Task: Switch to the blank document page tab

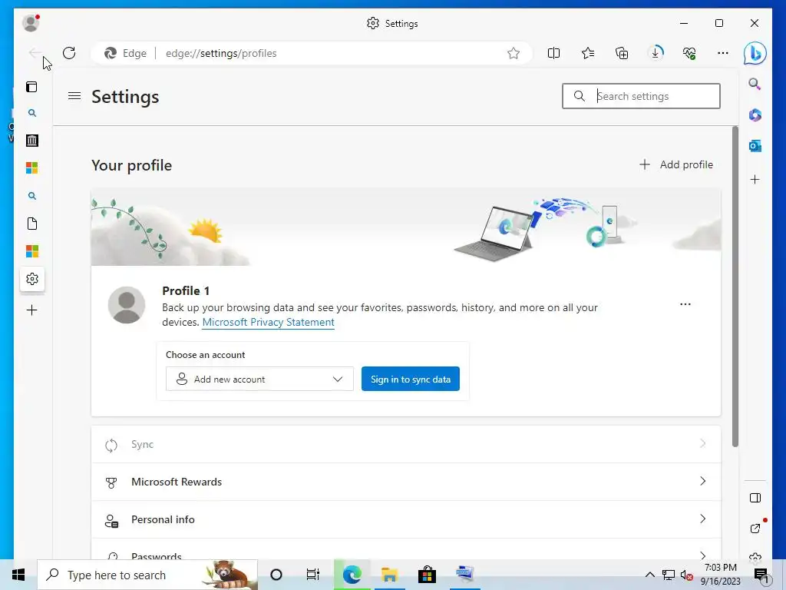Action: (31, 224)
